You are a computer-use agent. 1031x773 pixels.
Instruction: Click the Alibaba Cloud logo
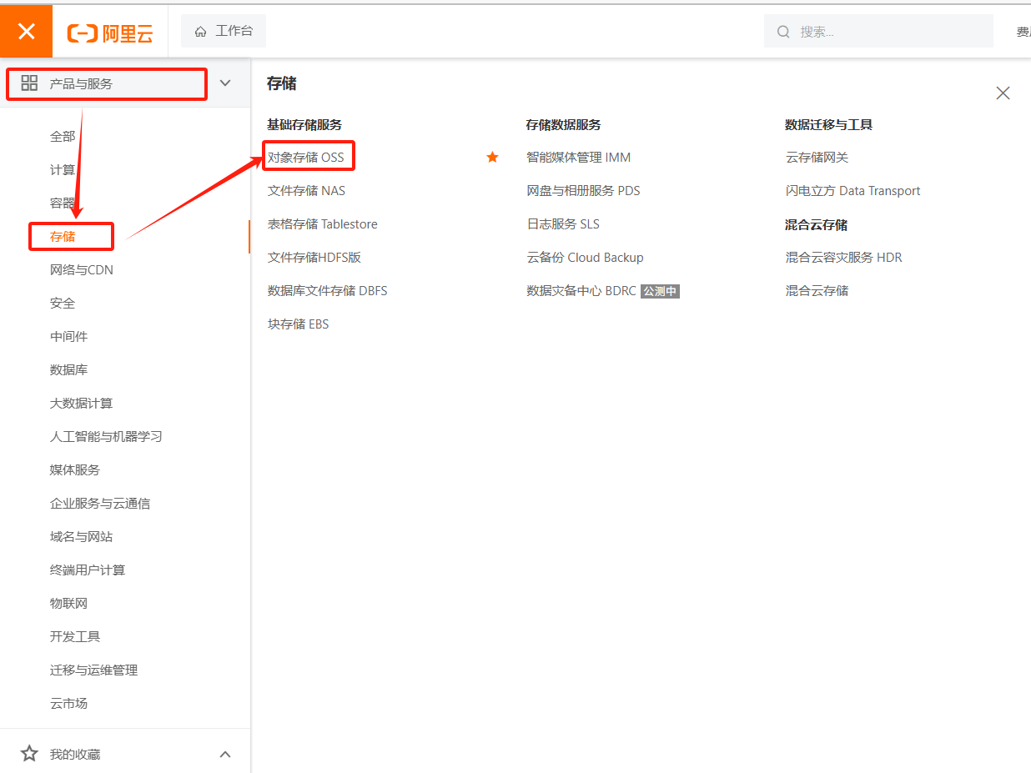[x=110, y=33]
